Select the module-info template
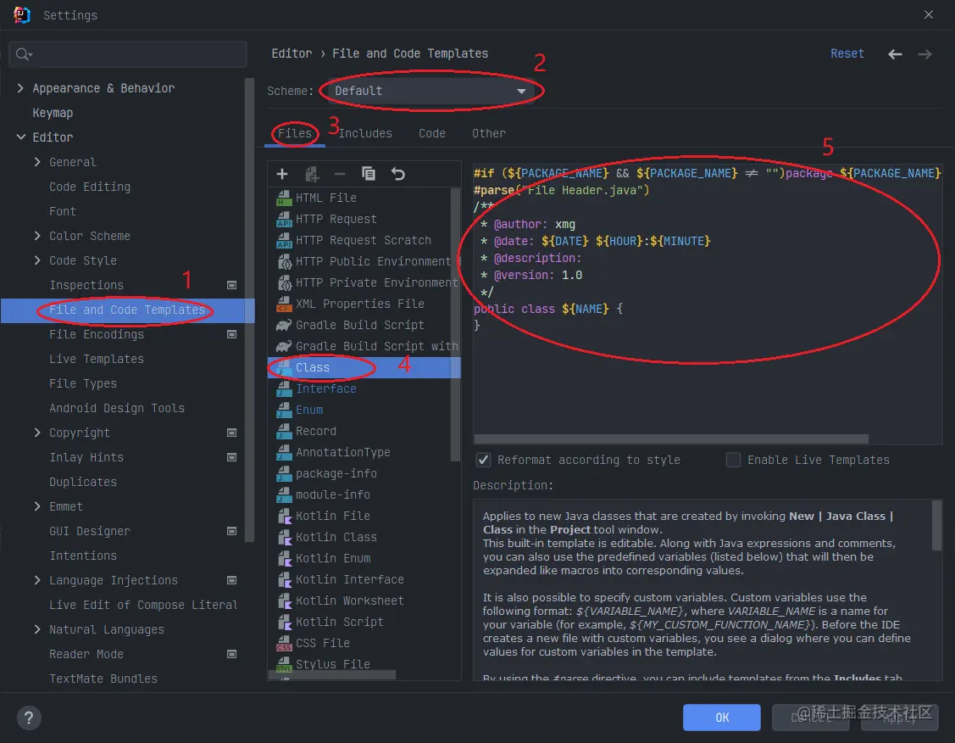This screenshot has width=955, height=743. tap(332, 495)
